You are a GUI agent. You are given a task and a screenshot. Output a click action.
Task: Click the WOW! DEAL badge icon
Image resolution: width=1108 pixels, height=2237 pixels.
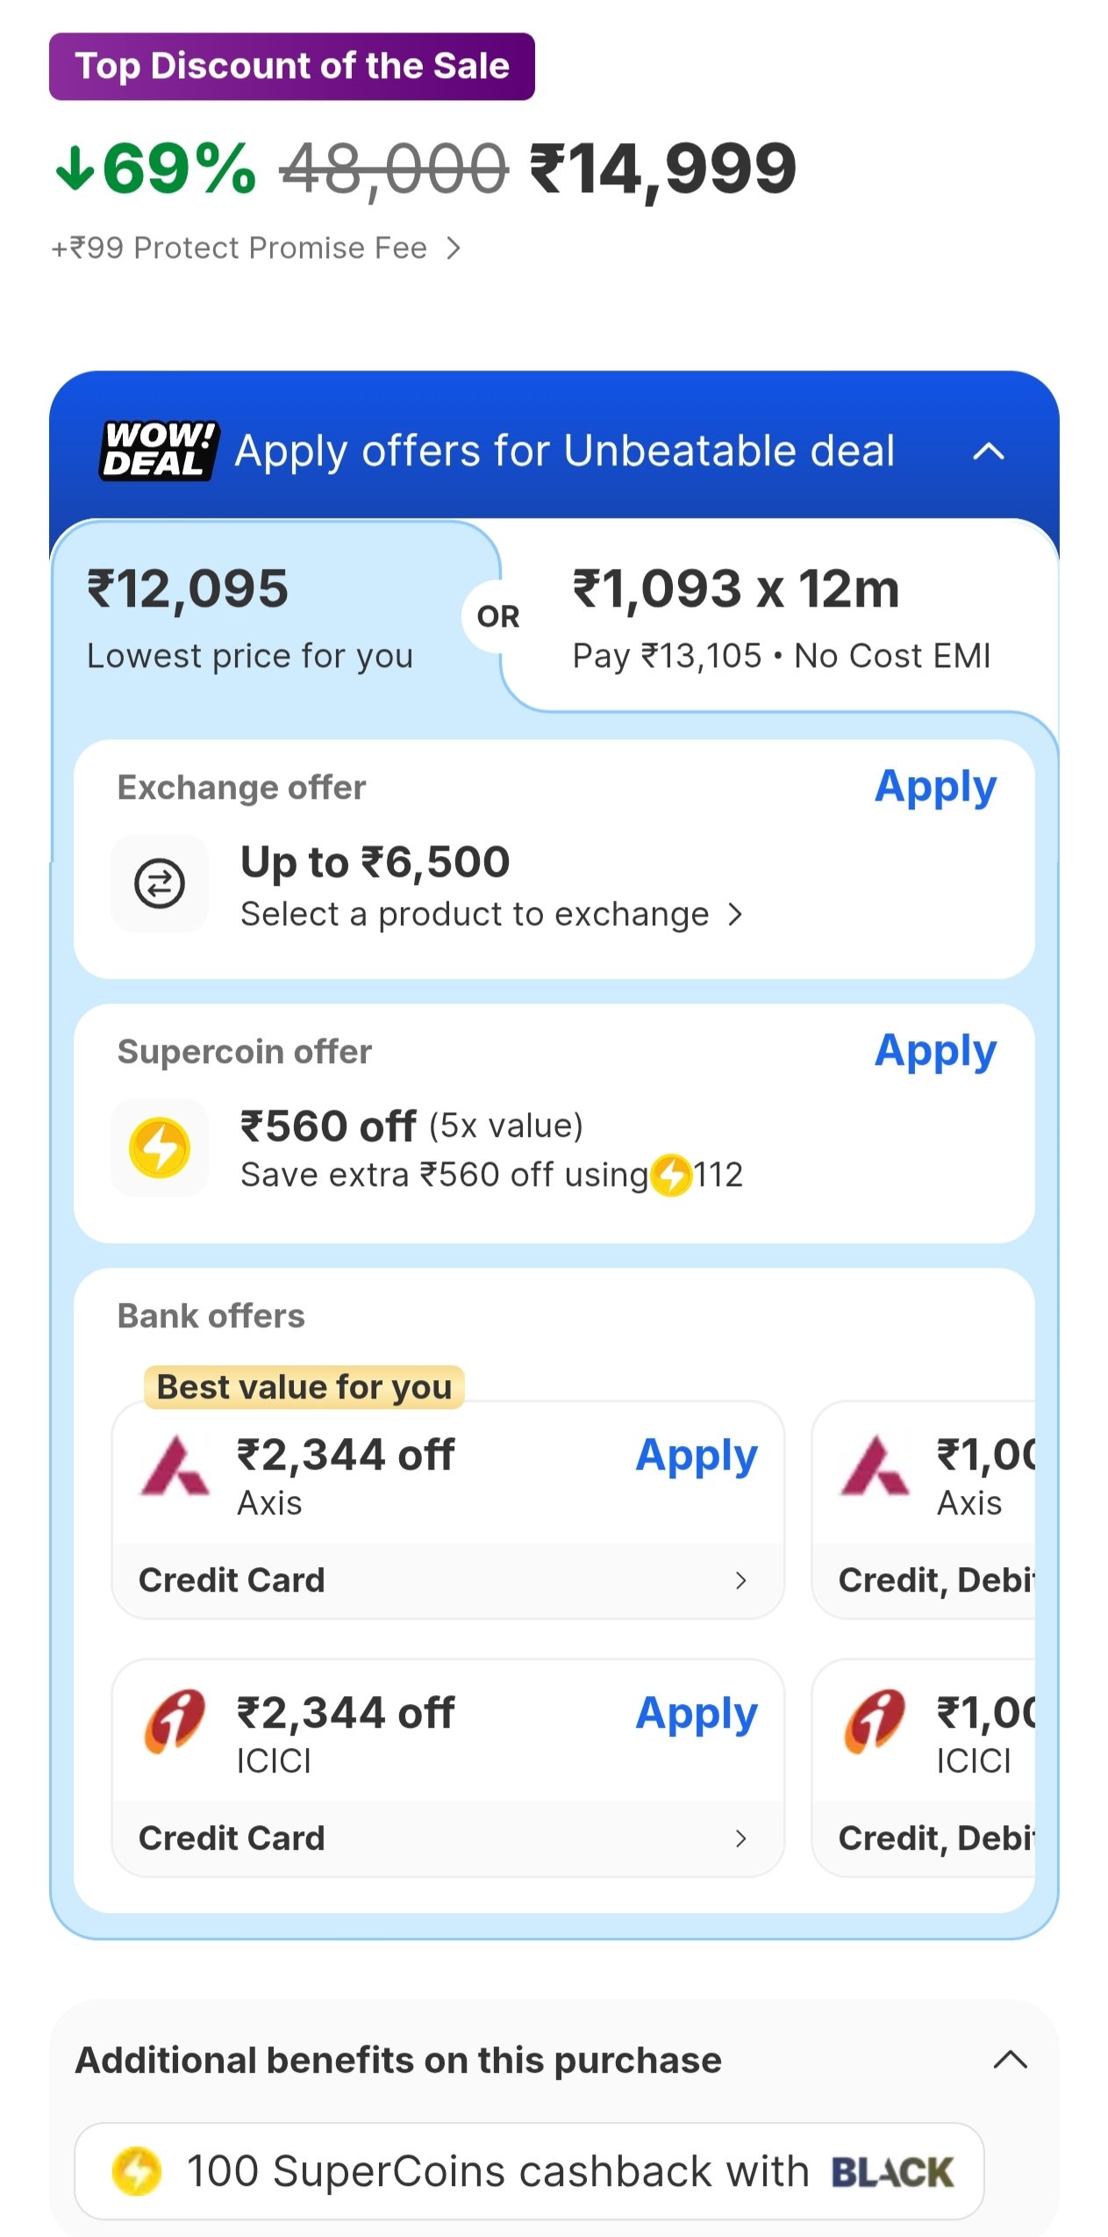(x=159, y=450)
